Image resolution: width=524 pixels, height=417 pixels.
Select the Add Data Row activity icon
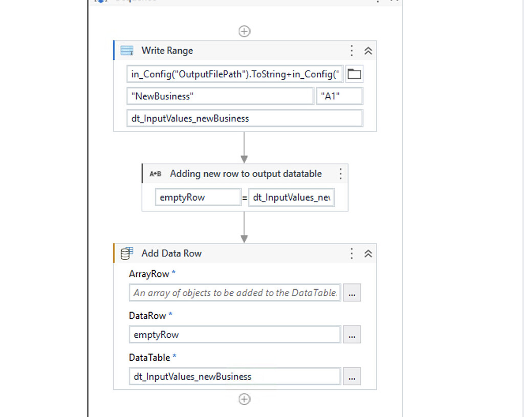(x=126, y=253)
